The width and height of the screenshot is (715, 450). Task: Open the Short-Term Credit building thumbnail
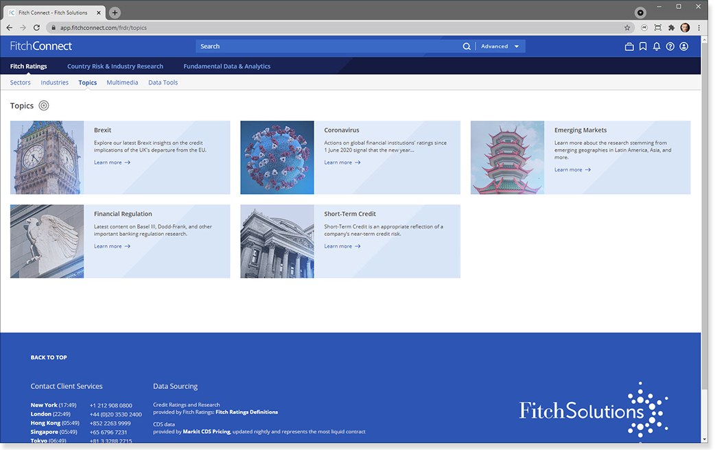[277, 241]
